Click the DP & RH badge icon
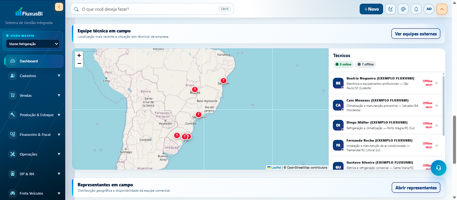The width and height of the screenshot is (457, 200). (13, 174)
